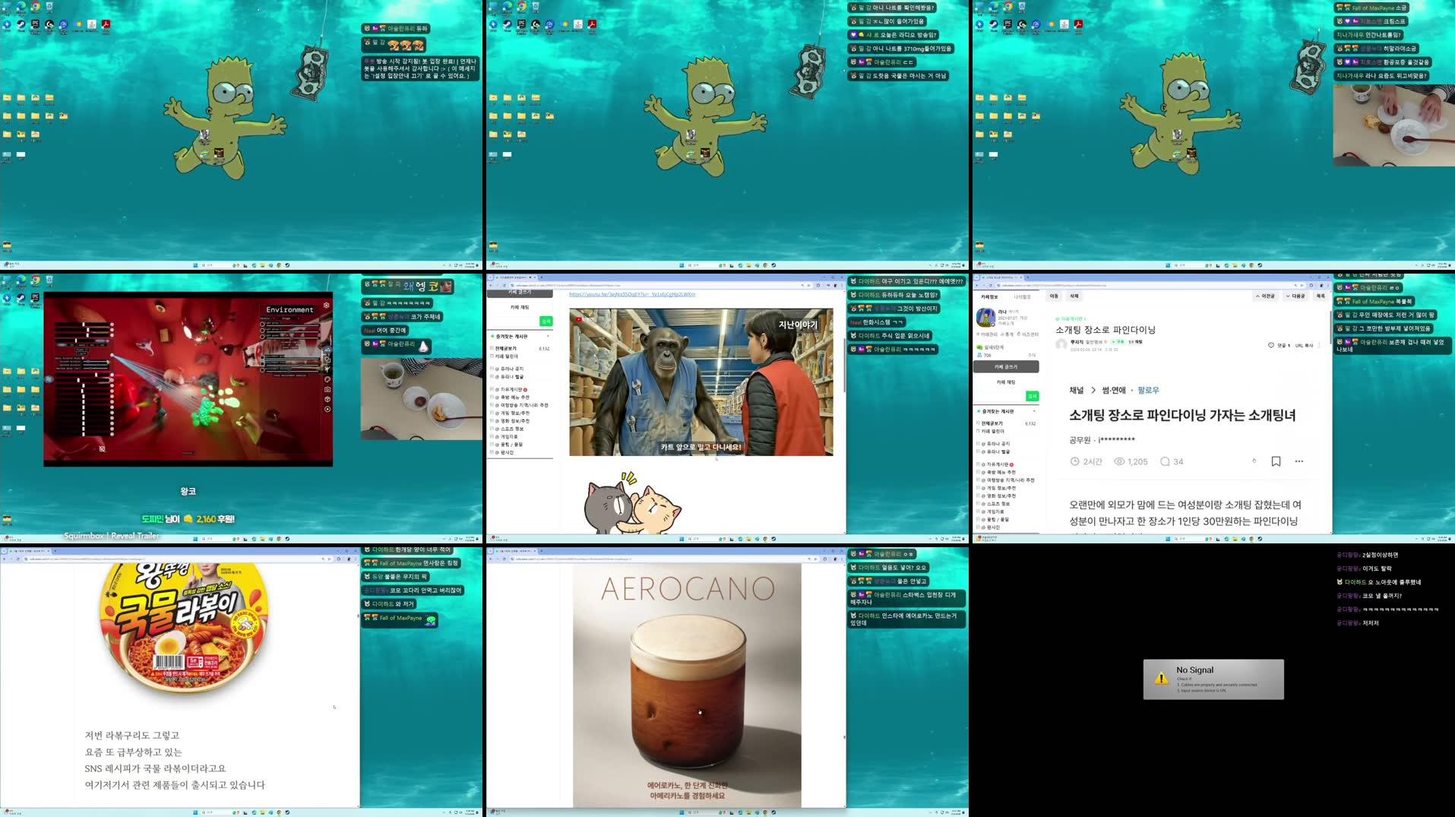Viewport: 1455px width, 817px height.
Task: Collapse the 즐겨찾는 게시판 section
Action: pyautogui.click(x=1035, y=412)
